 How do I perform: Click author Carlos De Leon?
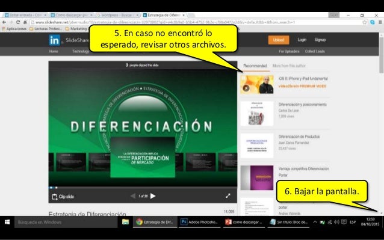(x=288, y=111)
